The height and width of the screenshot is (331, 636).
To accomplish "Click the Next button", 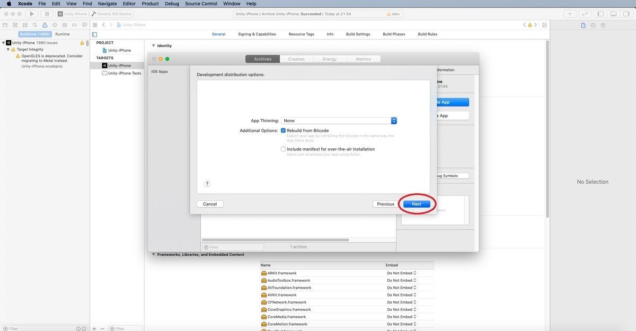I will click(x=417, y=204).
